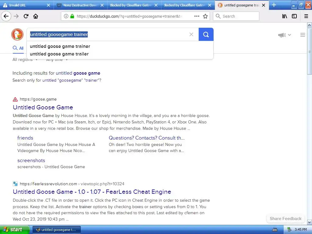Click the https://goose.game URL text
The width and height of the screenshot is (312, 234).
pos(38,99)
